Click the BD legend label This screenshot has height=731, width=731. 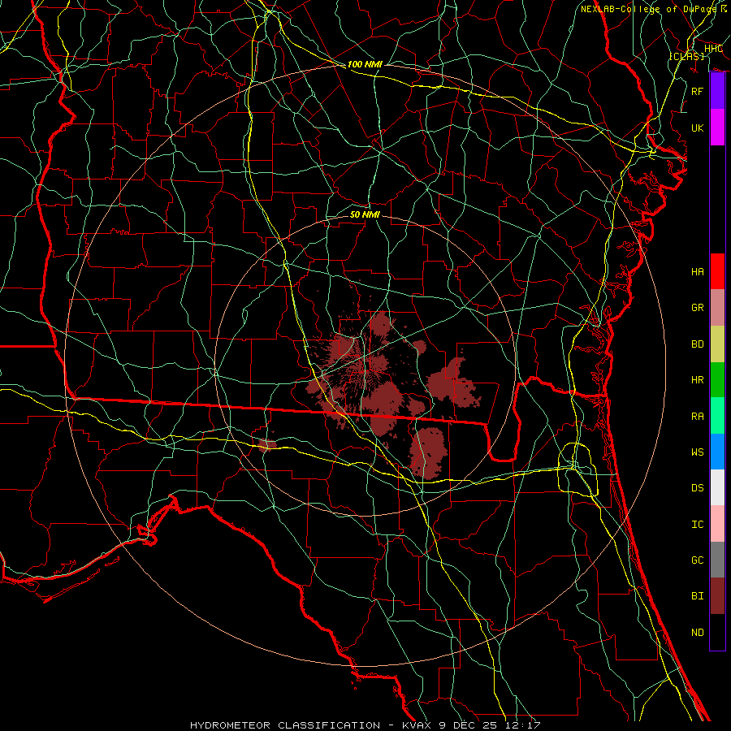click(698, 344)
